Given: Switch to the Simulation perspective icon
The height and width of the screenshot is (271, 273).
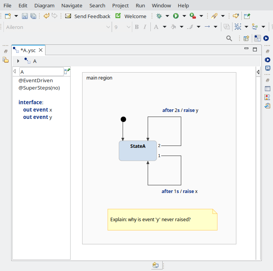Looking at the screenshot, I should (x=266, y=38).
